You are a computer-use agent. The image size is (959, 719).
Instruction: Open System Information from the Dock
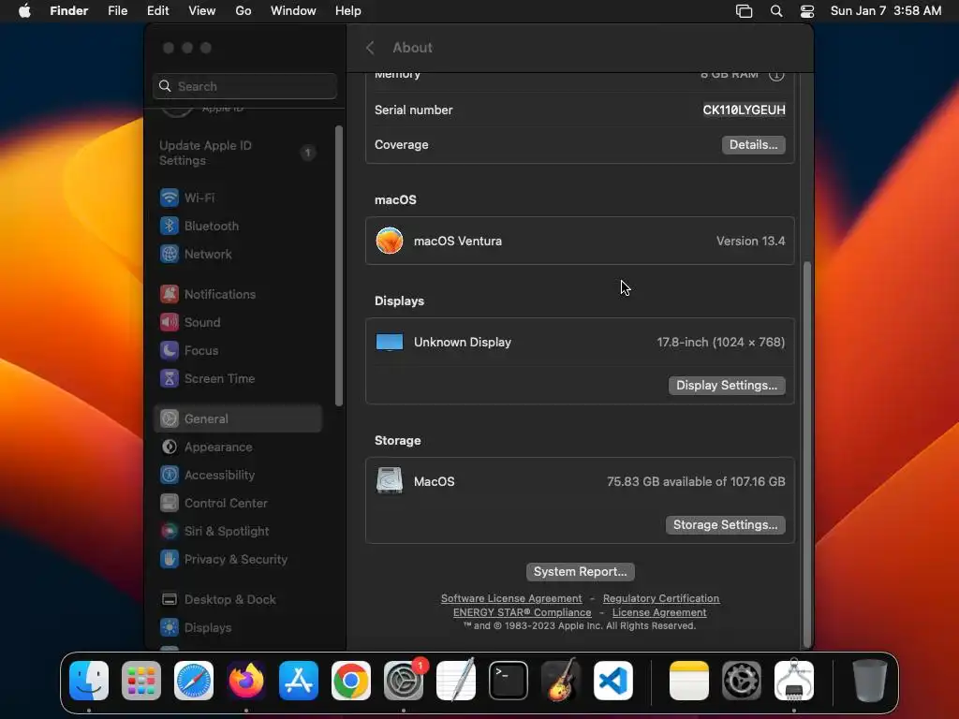[x=794, y=681]
